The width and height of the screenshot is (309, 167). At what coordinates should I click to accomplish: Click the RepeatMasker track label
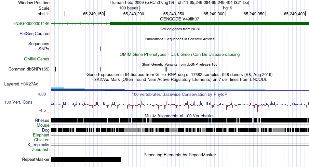click(x=36, y=159)
